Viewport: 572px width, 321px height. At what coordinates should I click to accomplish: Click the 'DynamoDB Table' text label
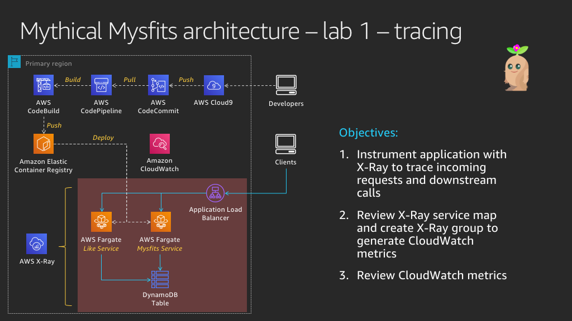pyautogui.click(x=160, y=299)
